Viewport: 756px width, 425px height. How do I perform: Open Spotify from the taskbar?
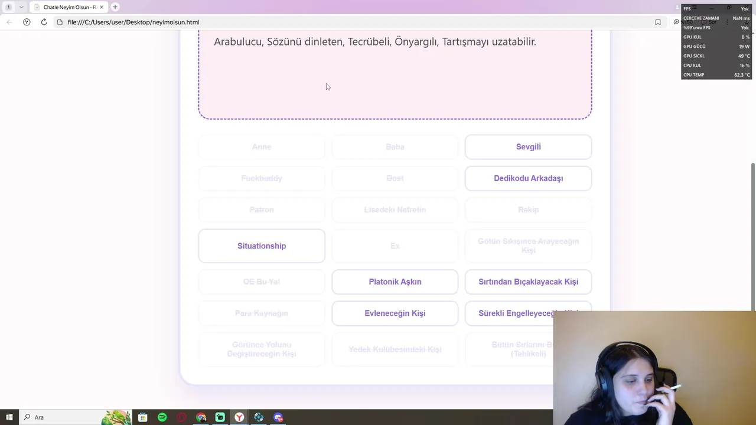[162, 417]
